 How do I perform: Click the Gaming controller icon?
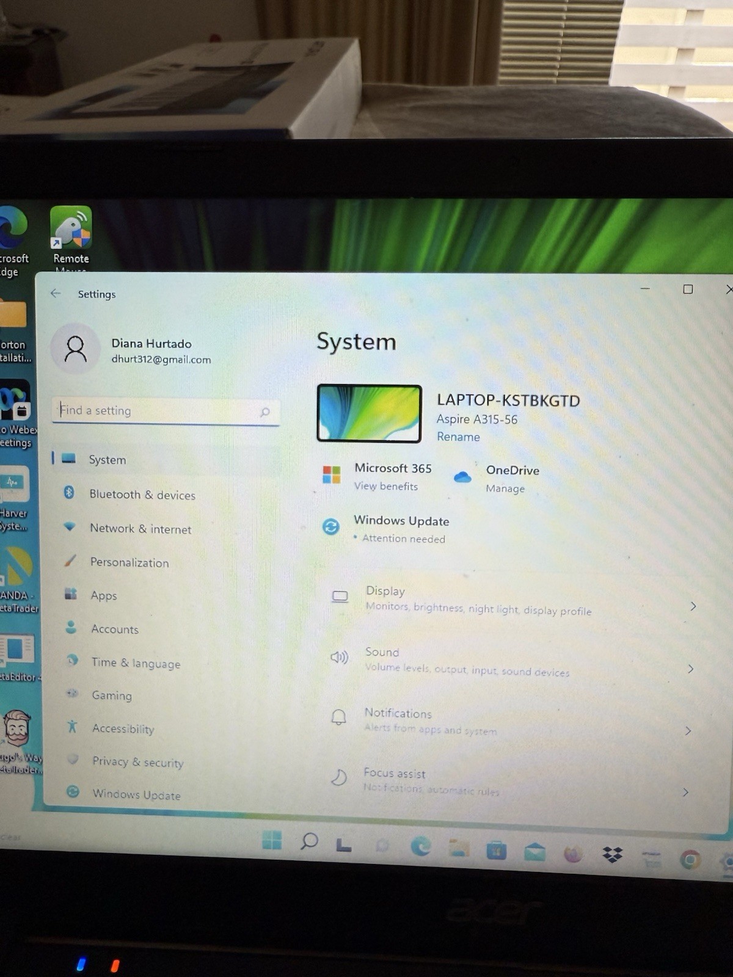72,693
